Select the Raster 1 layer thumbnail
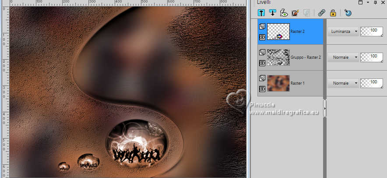The width and height of the screenshot is (387, 178). click(x=278, y=83)
